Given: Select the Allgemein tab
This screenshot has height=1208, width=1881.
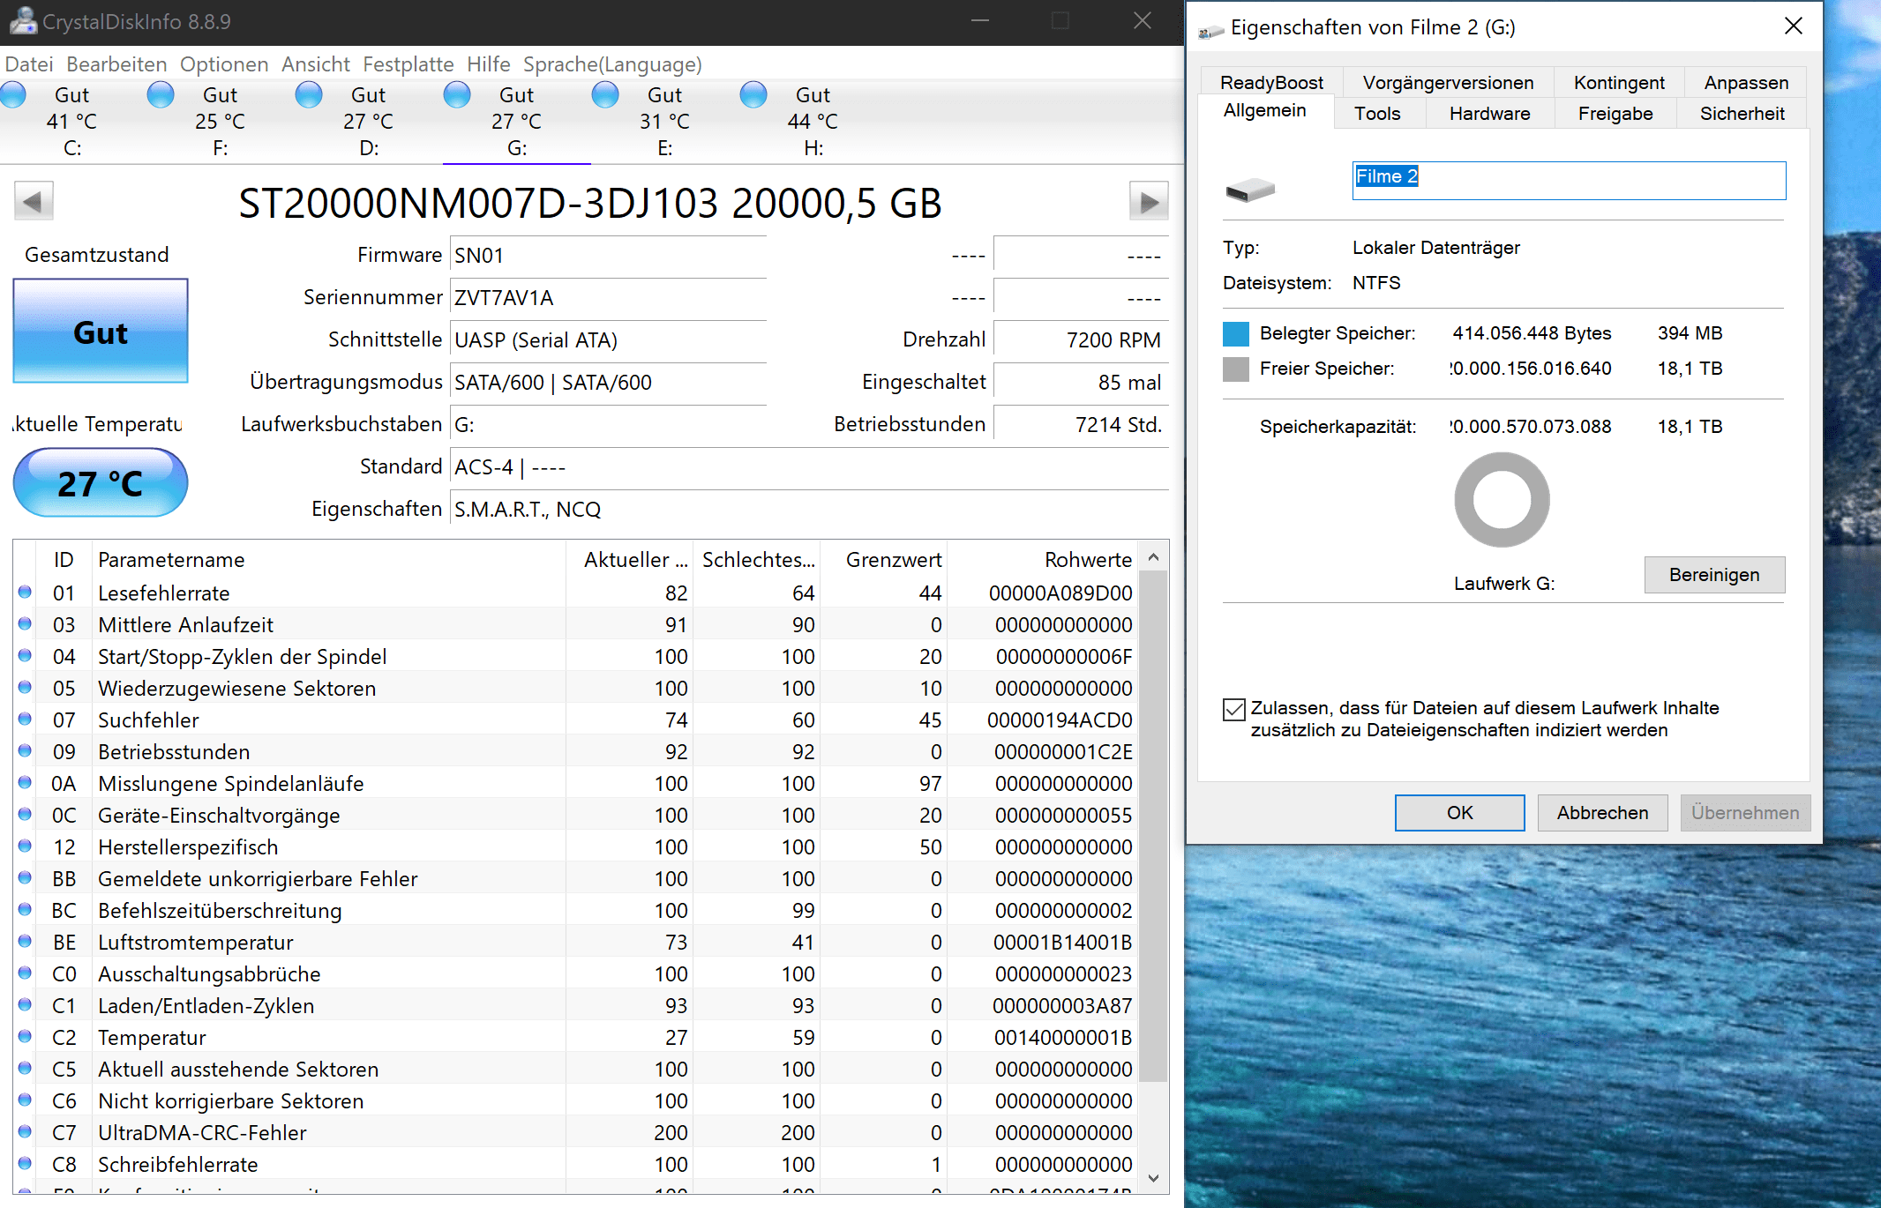Looking at the screenshot, I should (1265, 111).
